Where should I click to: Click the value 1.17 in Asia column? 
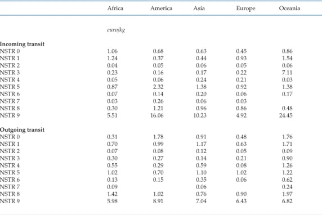click(202, 144)
